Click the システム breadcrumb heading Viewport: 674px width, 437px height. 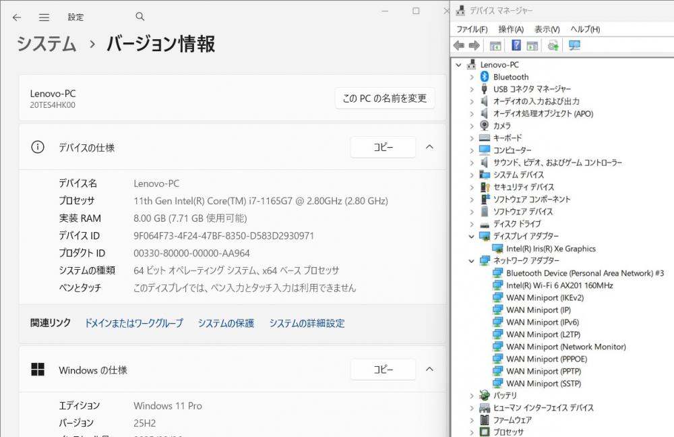click(x=47, y=45)
